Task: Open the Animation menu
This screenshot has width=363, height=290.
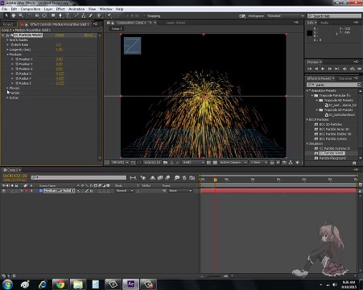Action: click(x=76, y=9)
